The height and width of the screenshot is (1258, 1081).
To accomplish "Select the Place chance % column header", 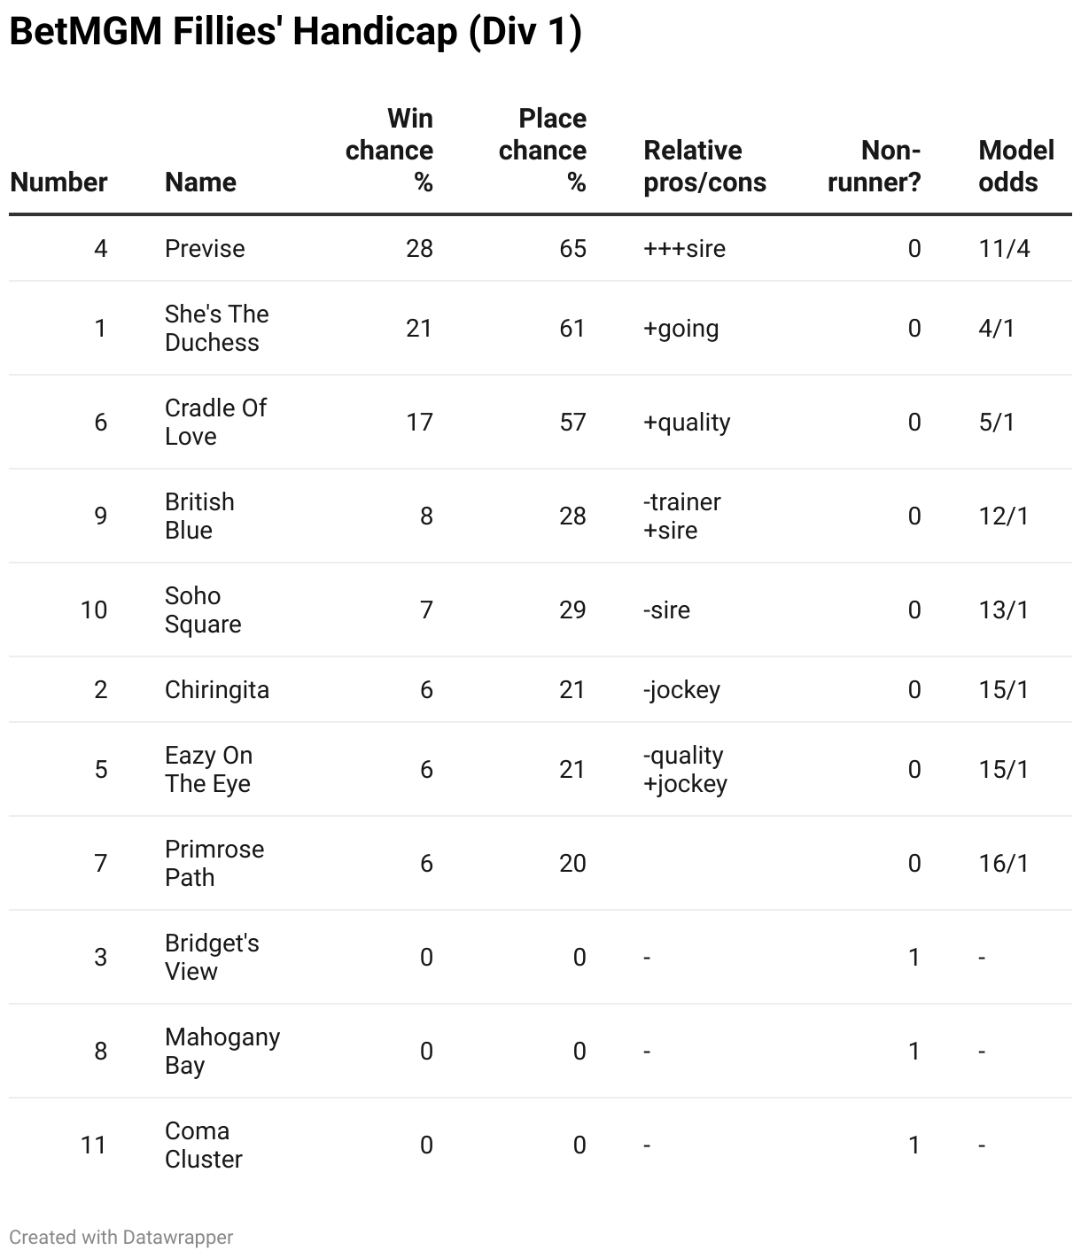I will [542, 151].
